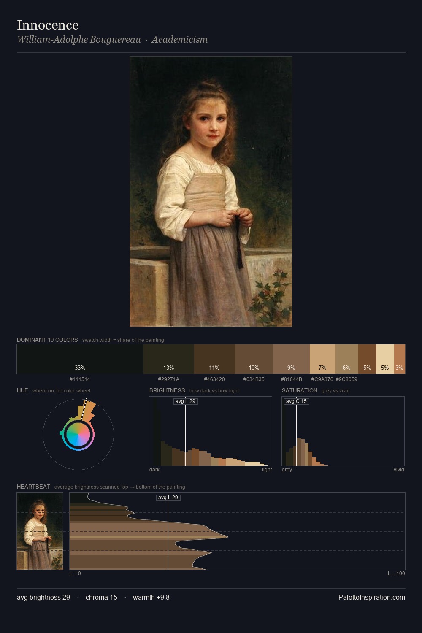Click the hex code text #111514
The image size is (422, 633).
tap(80, 379)
